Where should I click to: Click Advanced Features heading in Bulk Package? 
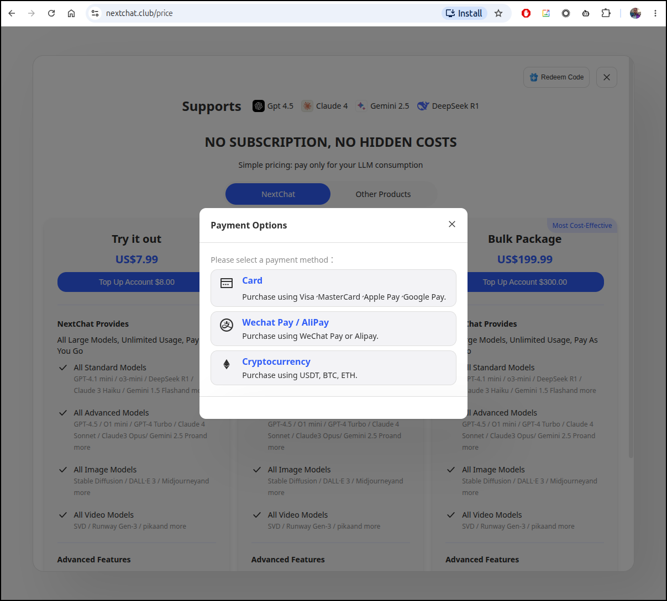tap(482, 560)
